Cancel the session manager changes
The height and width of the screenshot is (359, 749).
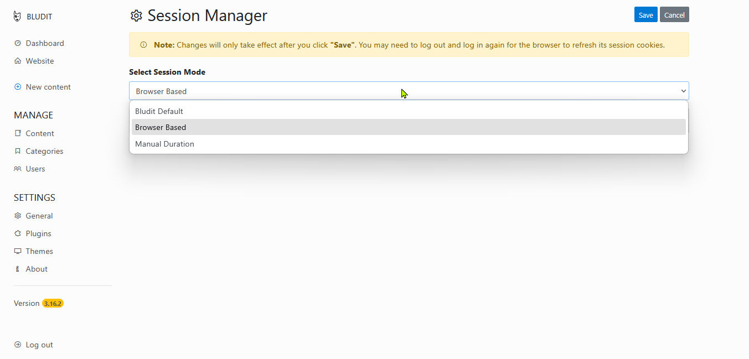point(674,14)
